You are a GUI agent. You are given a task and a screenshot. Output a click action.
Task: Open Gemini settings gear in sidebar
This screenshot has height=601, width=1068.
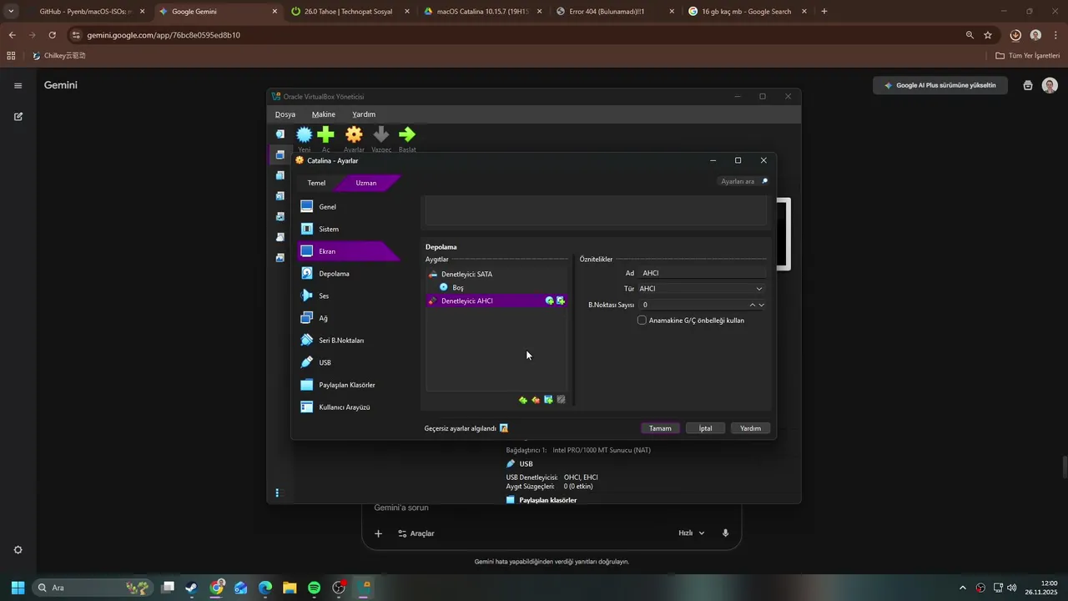[x=18, y=550]
